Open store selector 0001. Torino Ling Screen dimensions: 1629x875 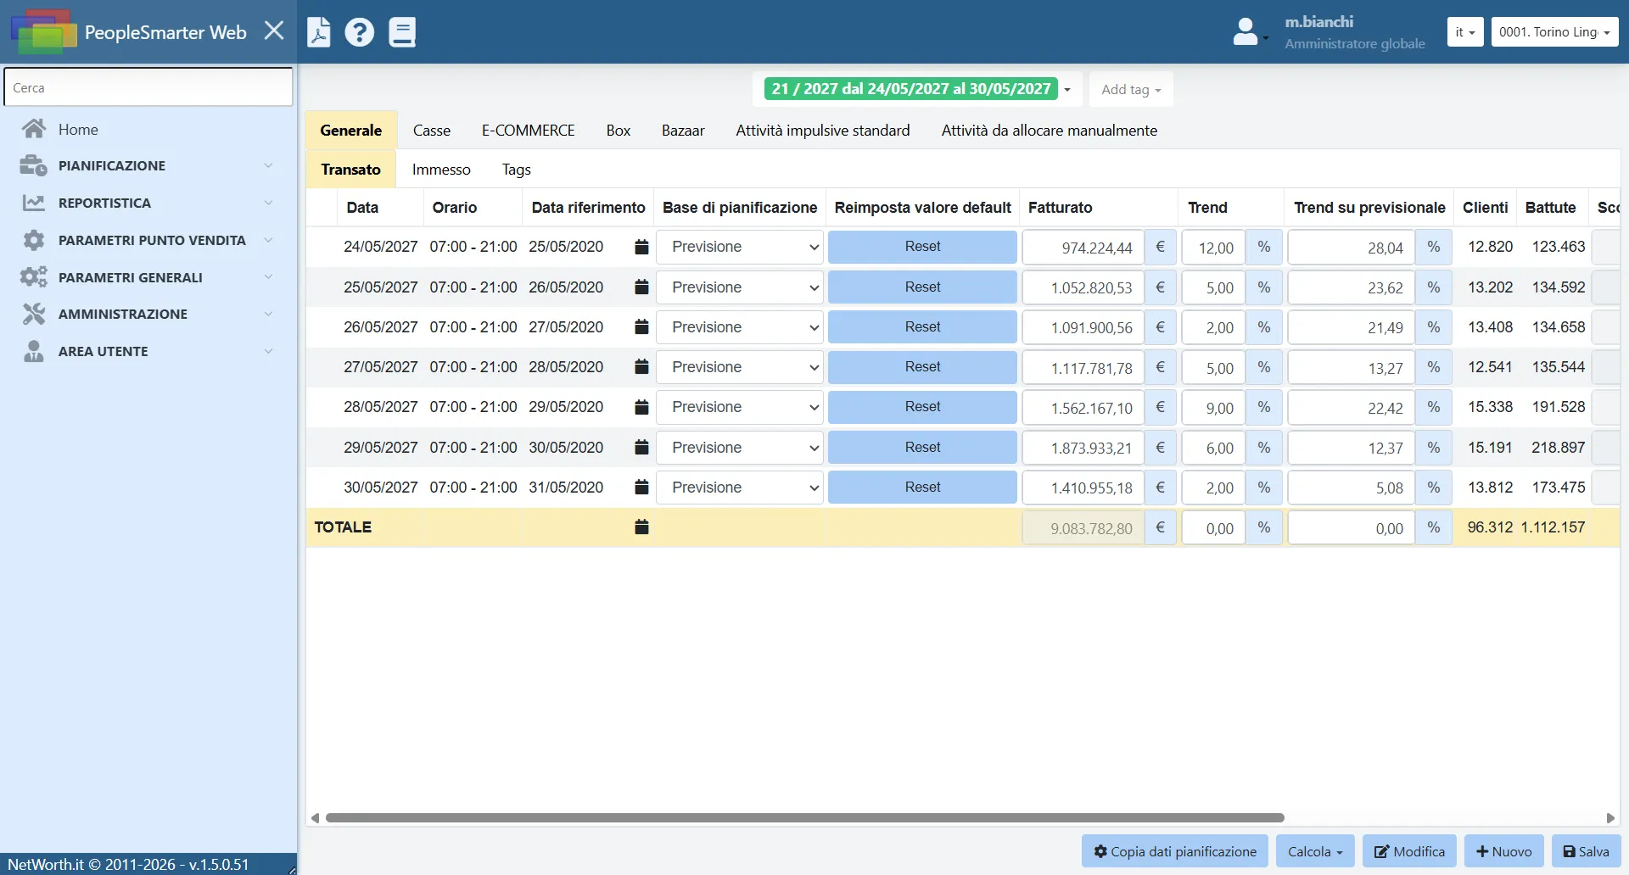[x=1554, y=32]
